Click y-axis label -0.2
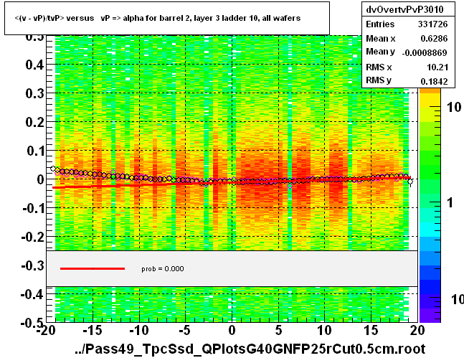The height and width of the screenshot is (358, 464). point(33,237)
